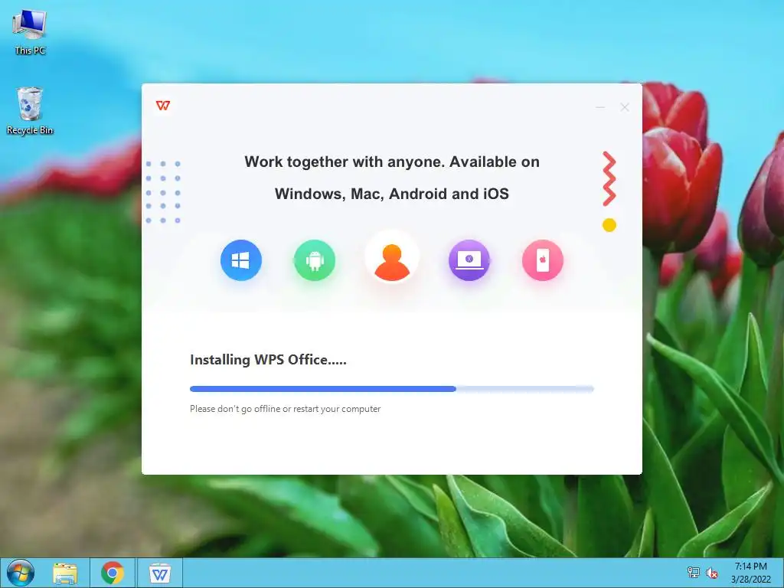The image size is (784, 588).
Task: Click the pink iOS phone icon
Action: coord(543,260)
